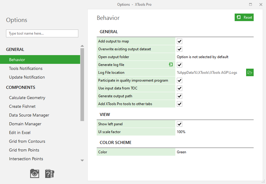Screen dimensions: 266x184
Task: Uncheck Overwrite existing output dataset
Action: coord(180,49)
